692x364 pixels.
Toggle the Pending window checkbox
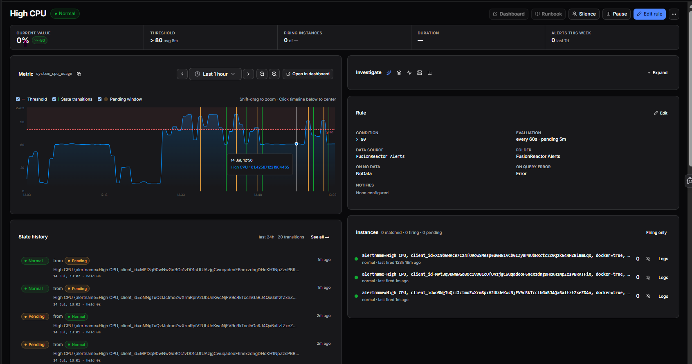click(100, 99)
